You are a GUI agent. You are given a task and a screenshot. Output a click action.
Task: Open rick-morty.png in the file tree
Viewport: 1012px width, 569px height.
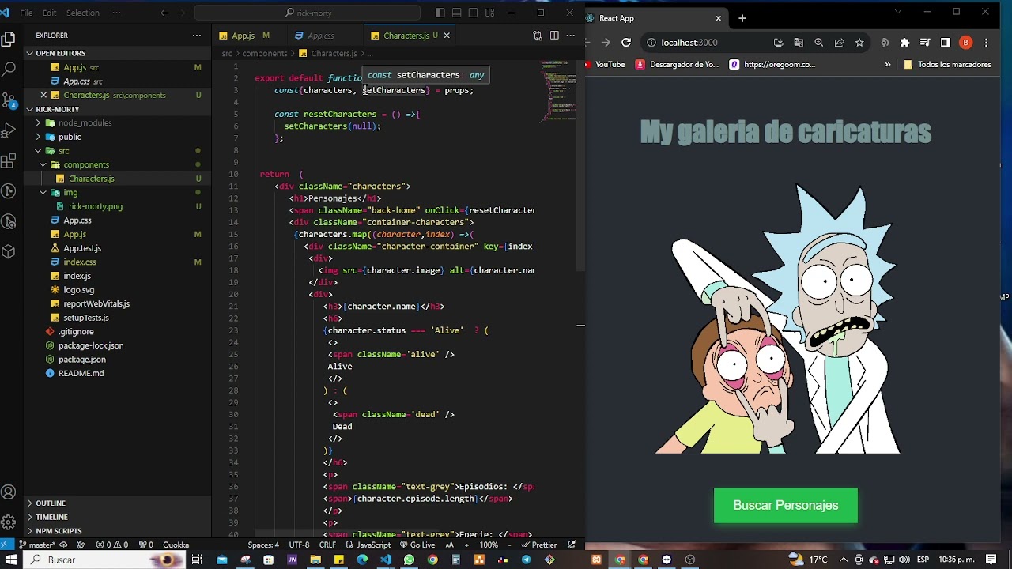[x=96, y=206]
